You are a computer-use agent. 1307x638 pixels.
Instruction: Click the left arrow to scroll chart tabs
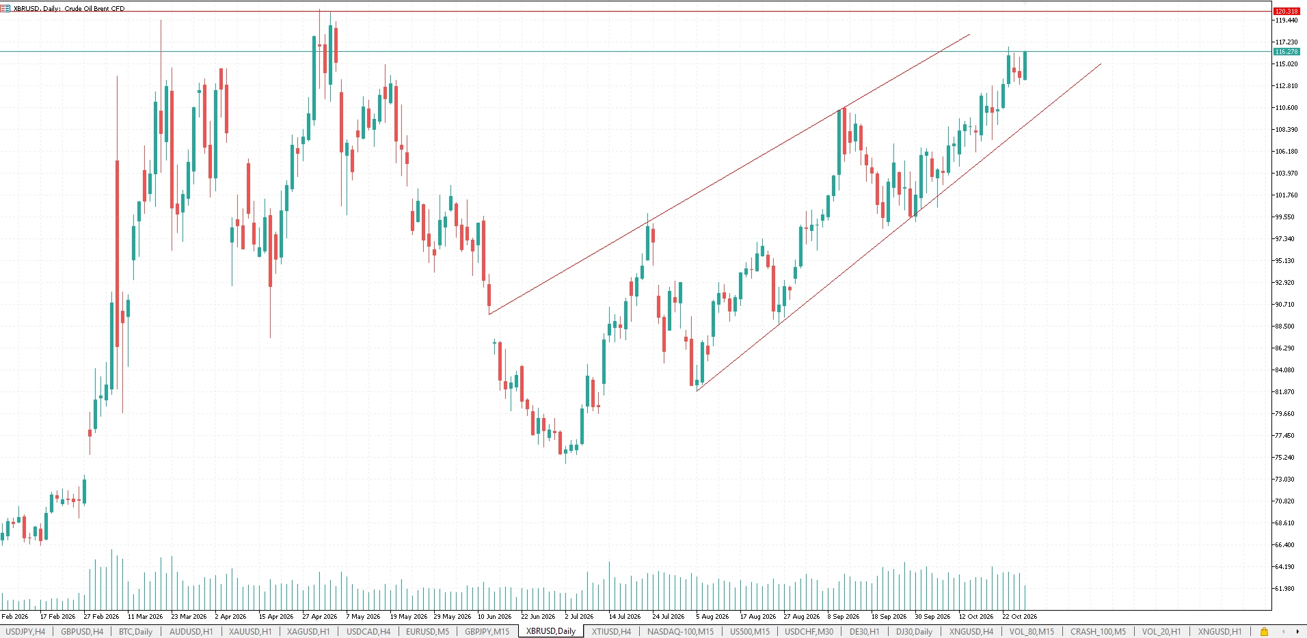(x=1283, y=632)
